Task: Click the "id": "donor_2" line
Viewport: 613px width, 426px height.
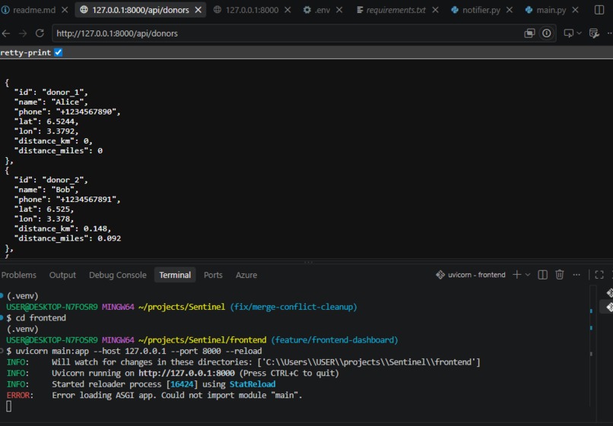Action: (51, 180)
